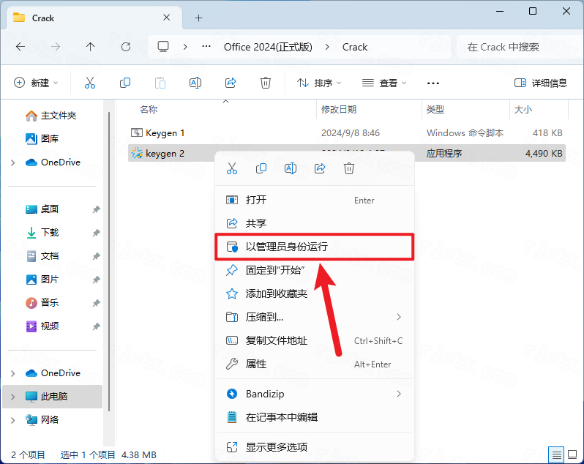The image size is (584, 464).
Task: Switch to details view in the status bar
Action: point(556,454)
